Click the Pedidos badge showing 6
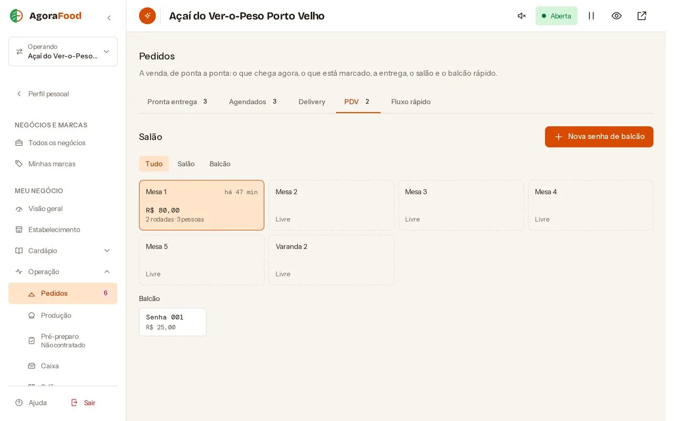Screen dimensions: 674x421 105,293
